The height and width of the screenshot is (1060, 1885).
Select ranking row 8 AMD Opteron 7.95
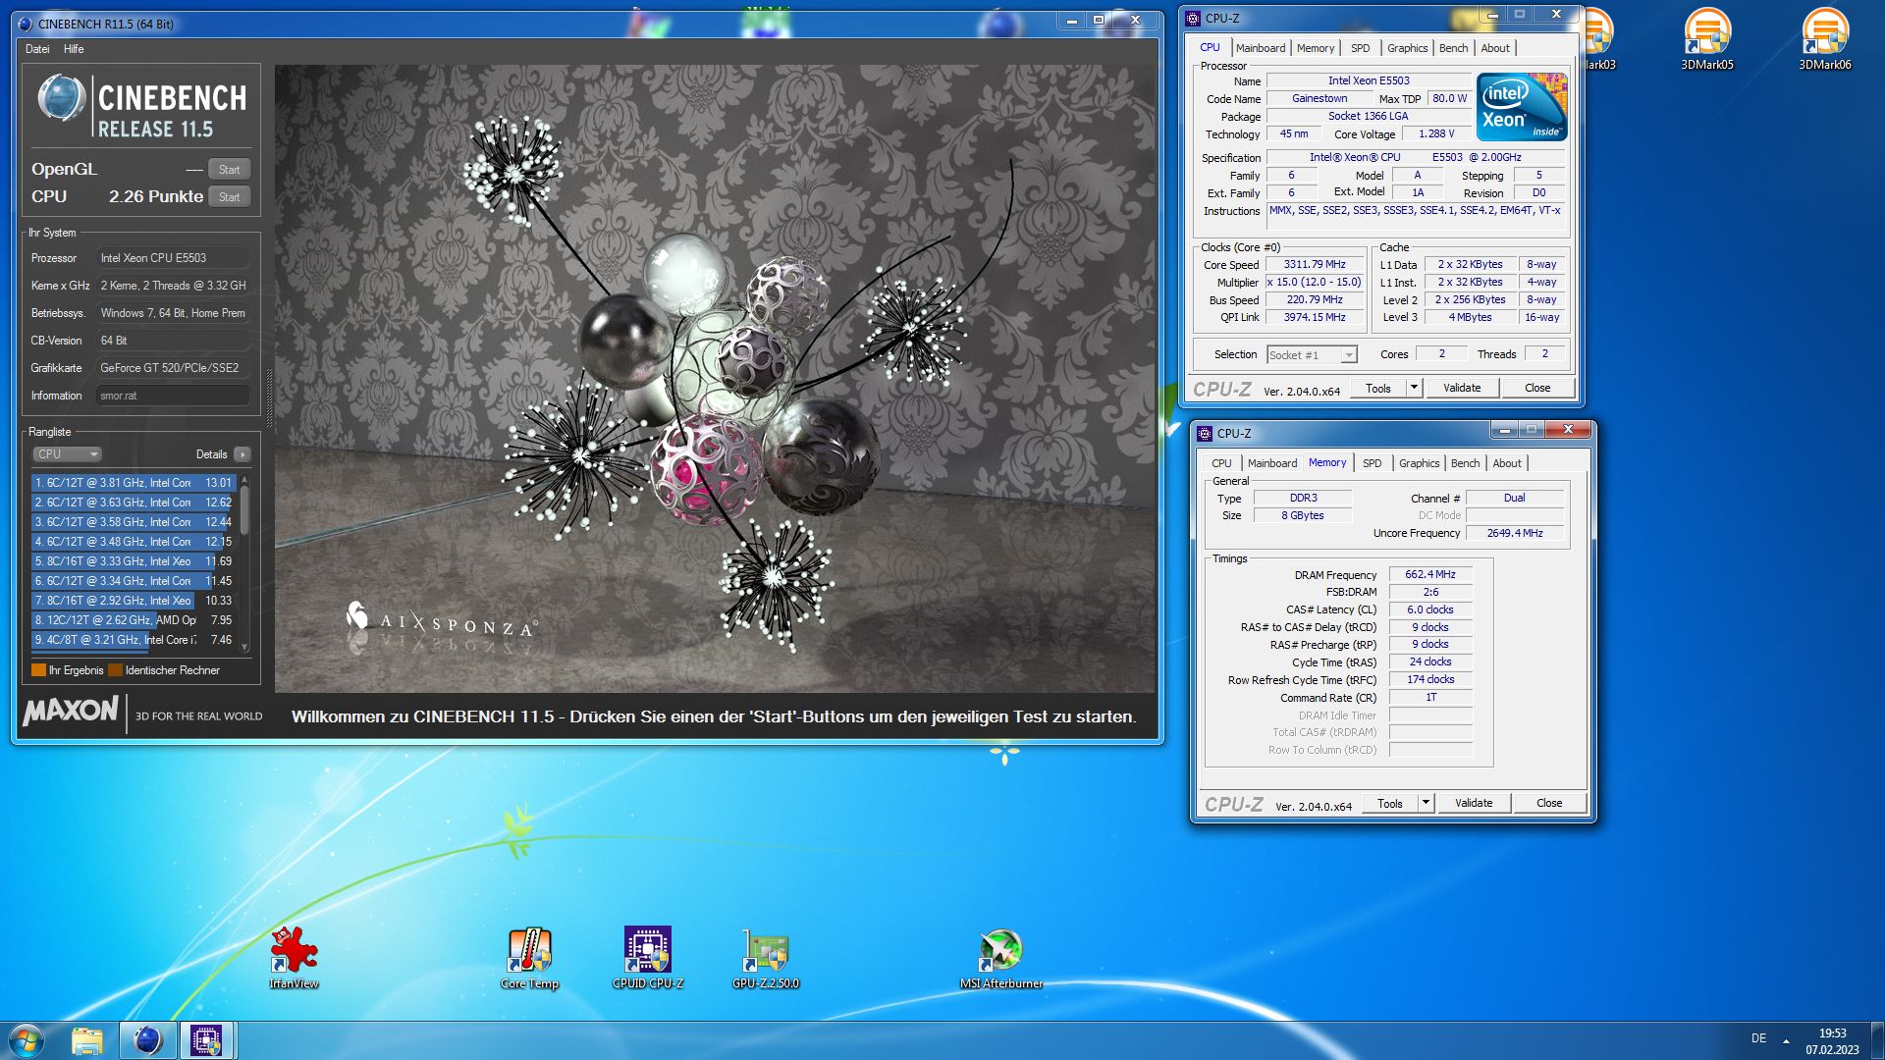point(134,620)
